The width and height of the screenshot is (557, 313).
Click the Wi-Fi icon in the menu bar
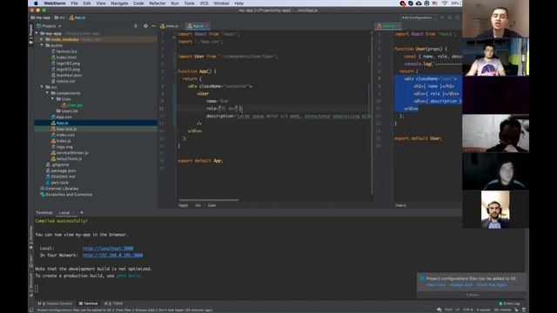pos(445,3)
